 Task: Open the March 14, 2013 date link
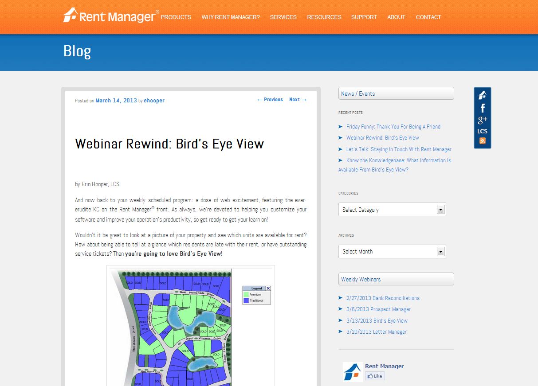(116, 101)
